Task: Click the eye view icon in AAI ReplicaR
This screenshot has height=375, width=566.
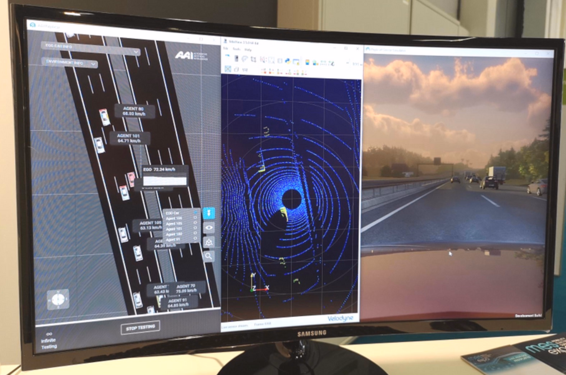Action: (x=209, y=228)
